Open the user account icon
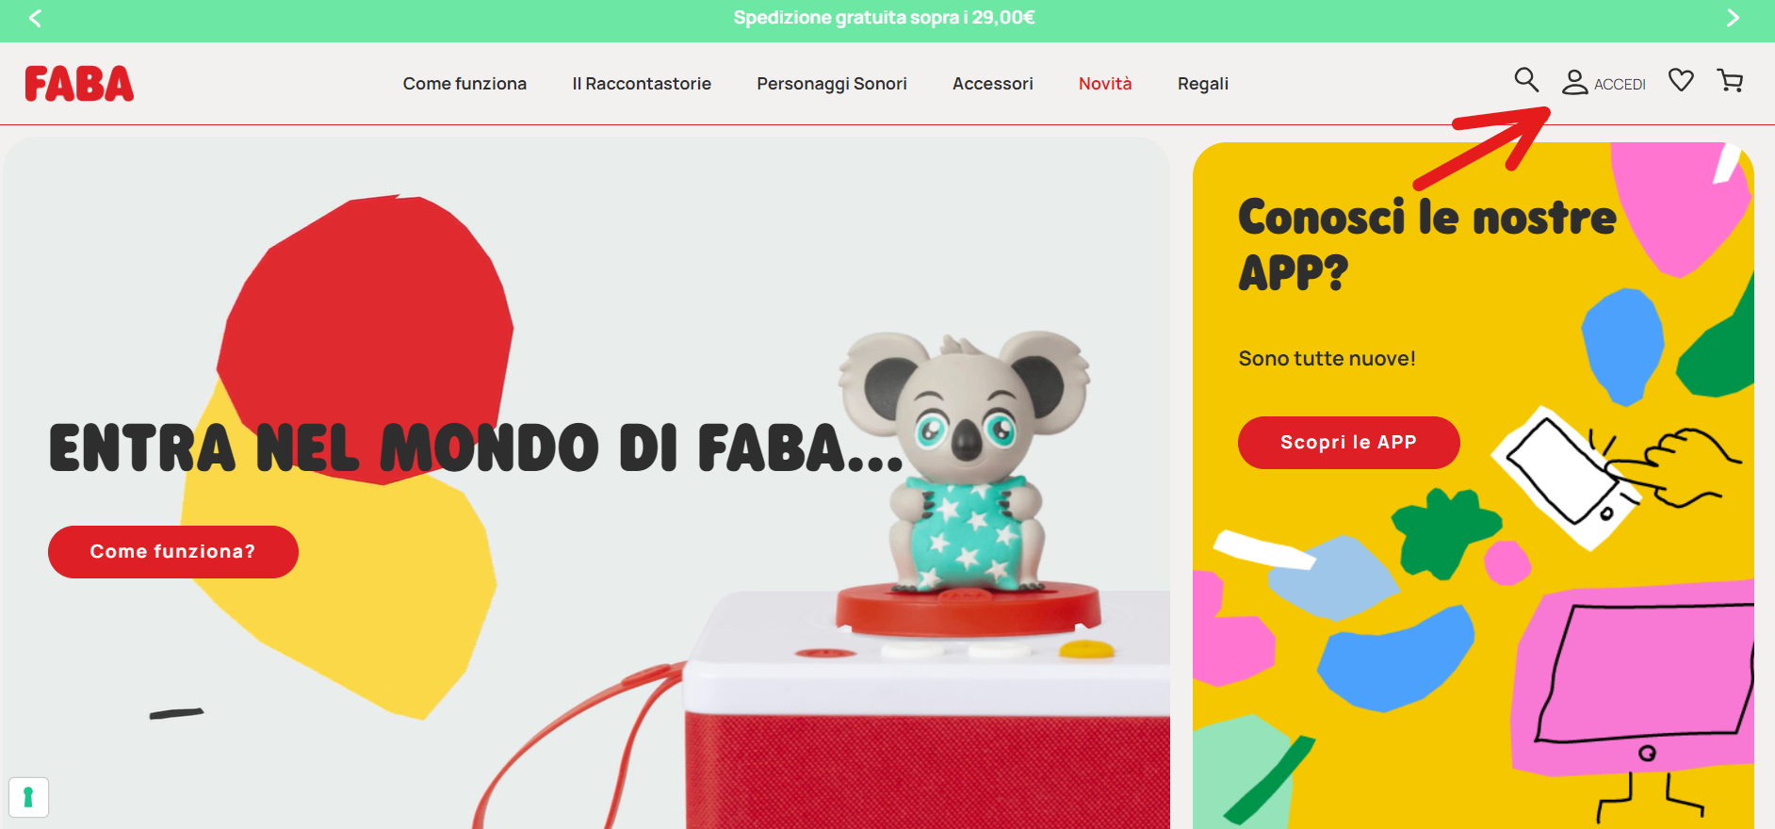Viewport: 1775px width, 829px height. click(x=1574, y=83)
